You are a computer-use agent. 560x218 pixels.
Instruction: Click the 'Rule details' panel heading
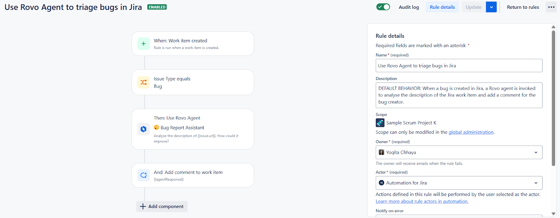point(390,36)
